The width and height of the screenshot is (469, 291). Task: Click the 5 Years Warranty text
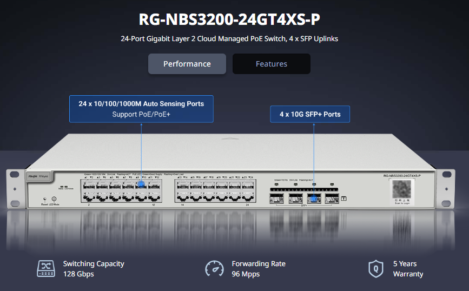[x=408, y=269]
